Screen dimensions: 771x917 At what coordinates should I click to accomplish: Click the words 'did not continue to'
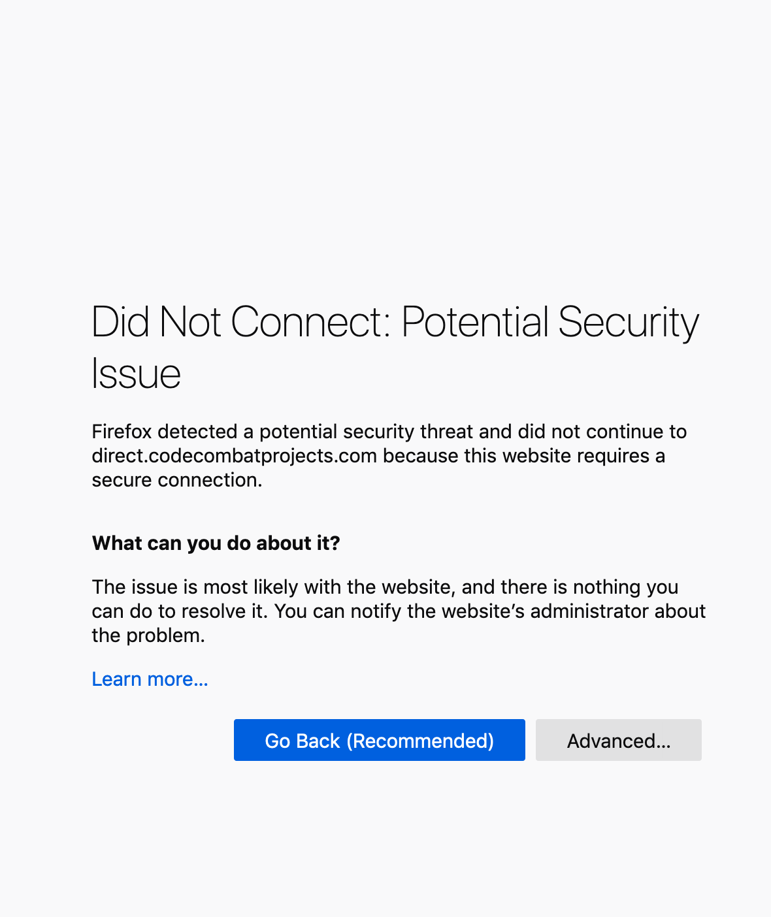602,432
